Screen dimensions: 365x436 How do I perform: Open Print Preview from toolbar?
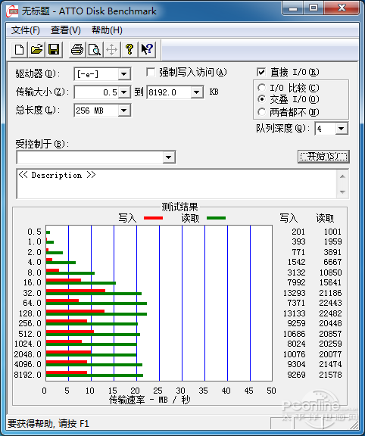[95, 50]
